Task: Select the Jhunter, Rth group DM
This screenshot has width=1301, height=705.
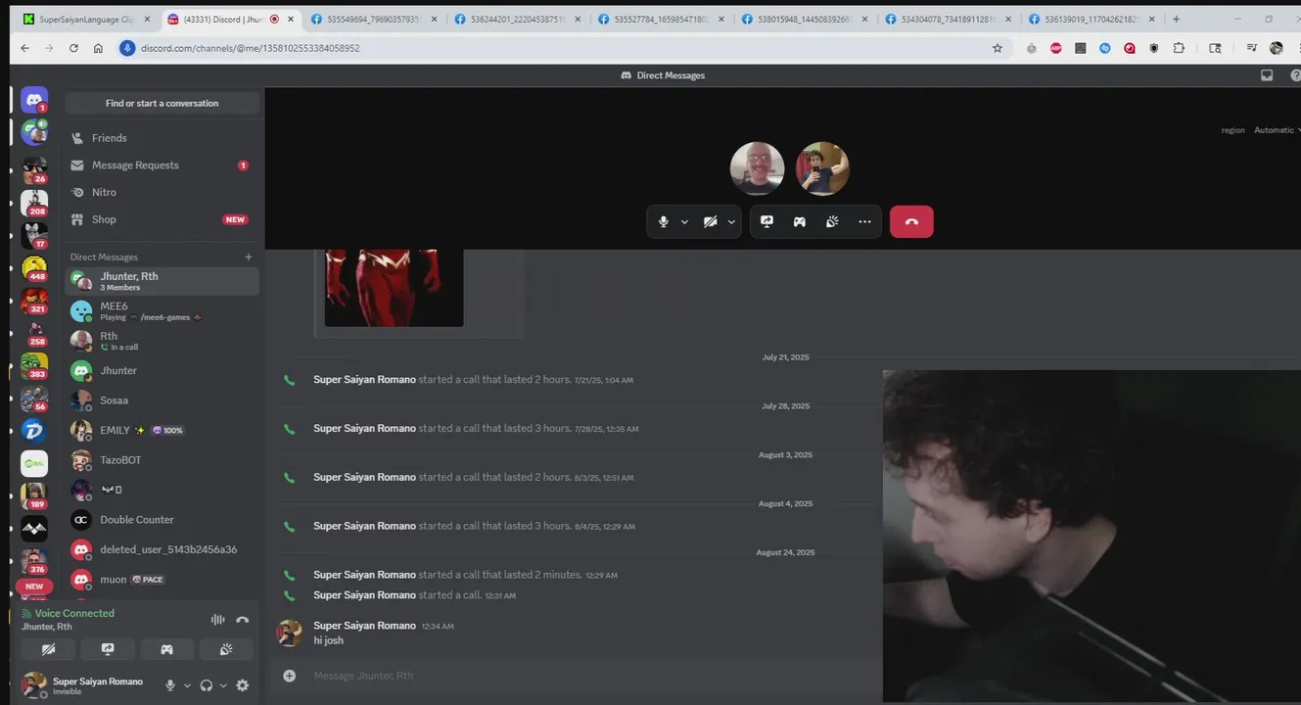Action: [163, 281]
